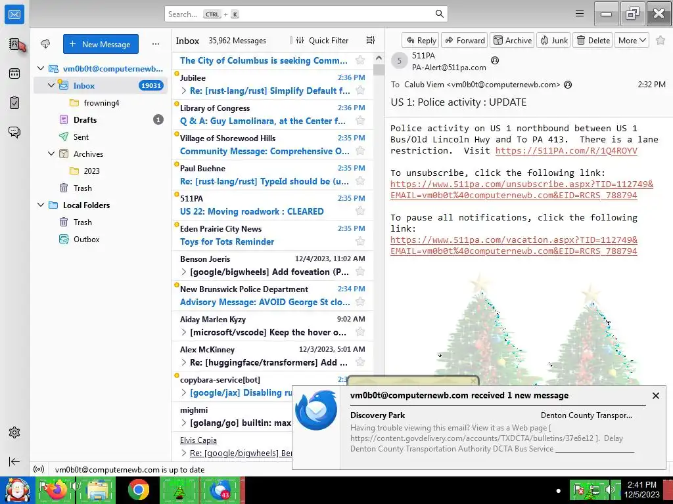Click the message list scrollbar thumb
This screenshot has height=504, width=673.
click(379, 70)
